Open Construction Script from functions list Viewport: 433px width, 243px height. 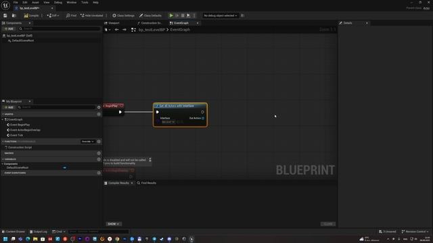click(20, 147)
